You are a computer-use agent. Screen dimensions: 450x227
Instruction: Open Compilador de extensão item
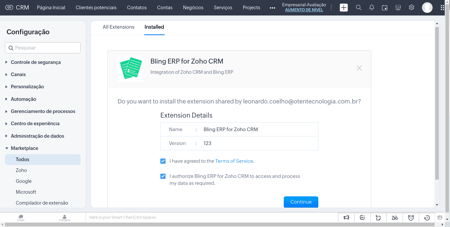[x=42, y=203]
